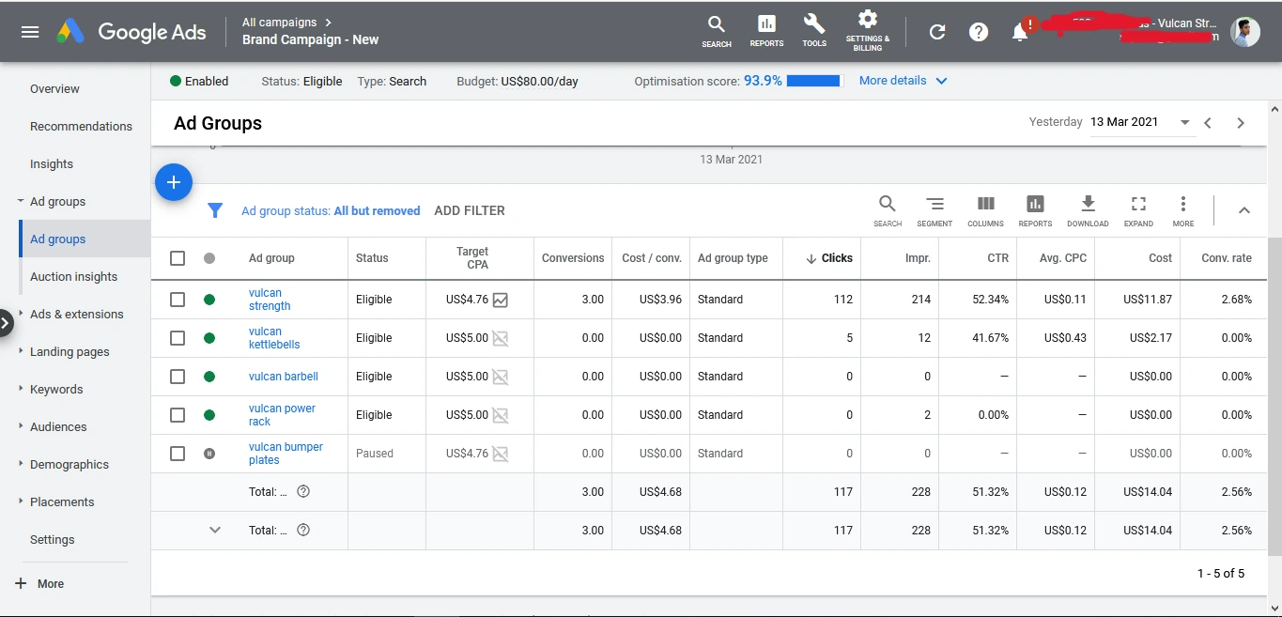Open the Tools wrench menu

coord(814,31)
